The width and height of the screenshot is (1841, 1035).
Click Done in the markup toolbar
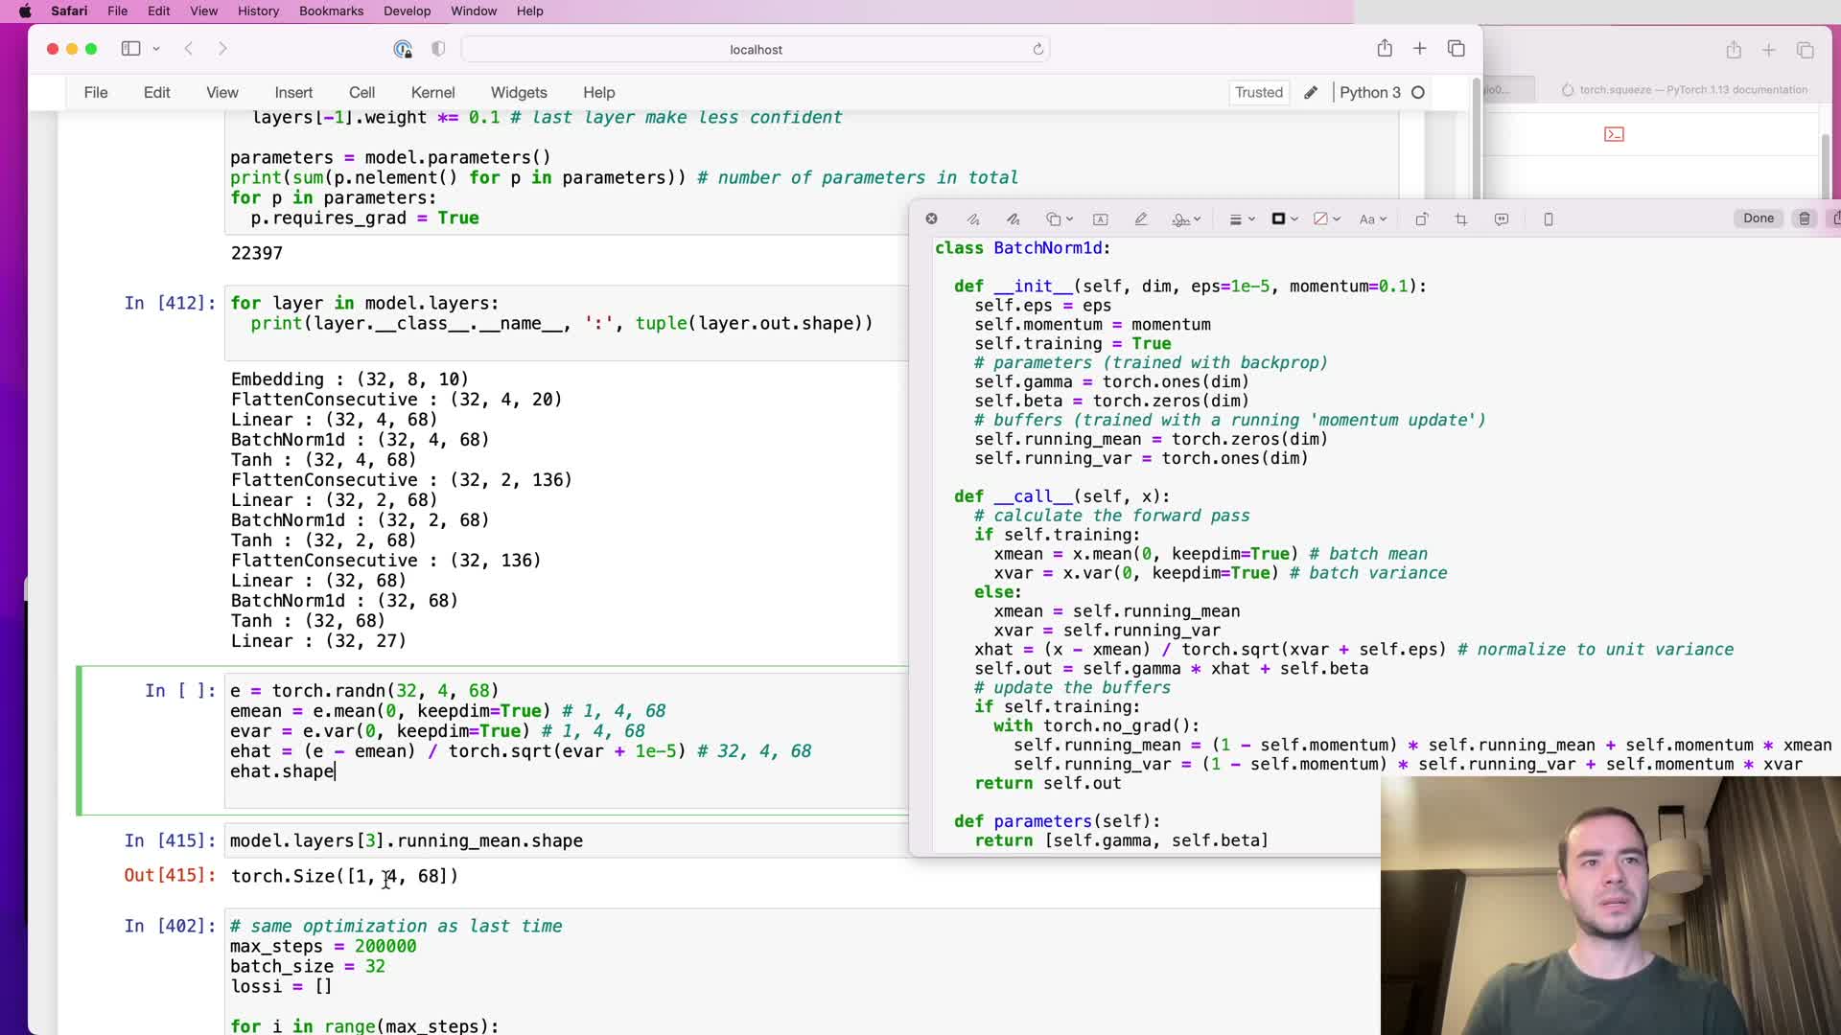pyautogui.click(x=1759, y=218)
